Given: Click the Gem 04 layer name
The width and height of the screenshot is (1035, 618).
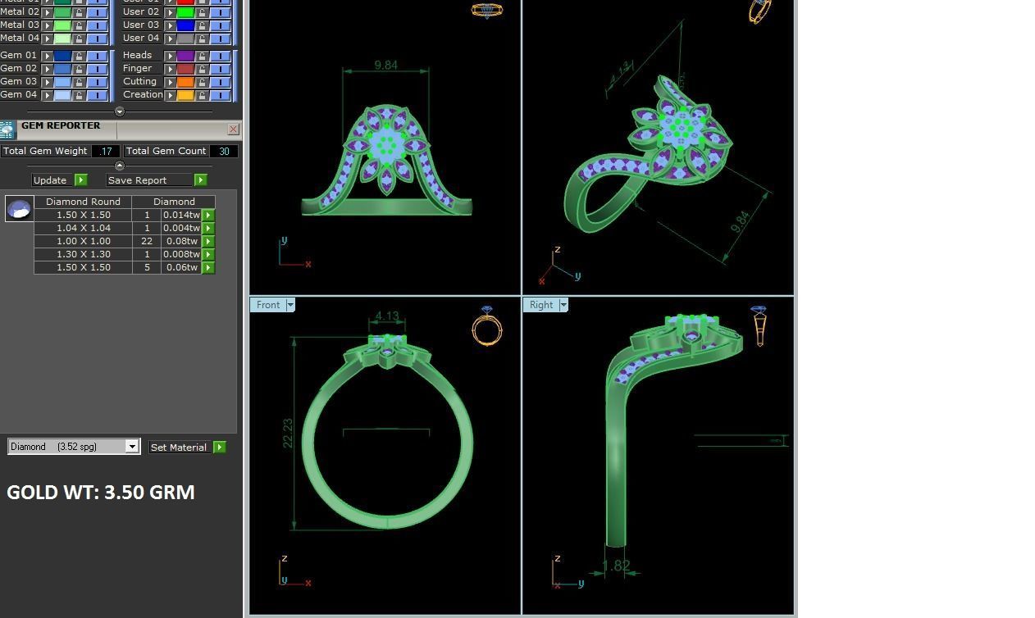Looking at the screenshot, I should coord(19,94).
